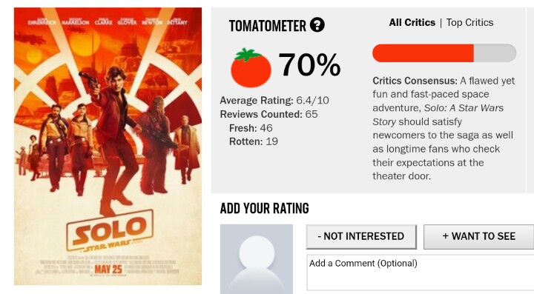Click the SOLO logo on the poster
Viewport: 534px width, 294px height.
[110, 231]
